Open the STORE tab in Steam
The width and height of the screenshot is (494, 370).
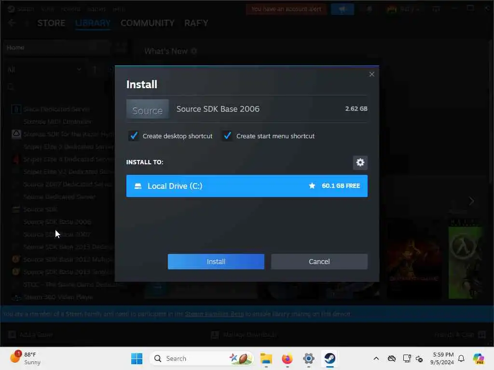point(51,23)
